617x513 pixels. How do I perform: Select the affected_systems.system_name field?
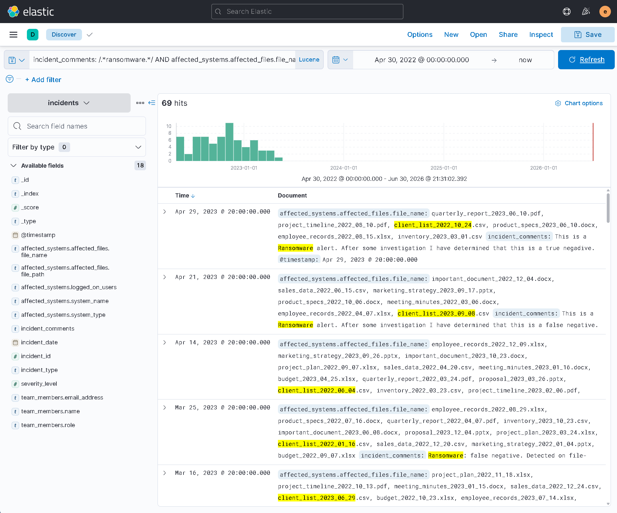pyautogui.click(x=65, y=301)
